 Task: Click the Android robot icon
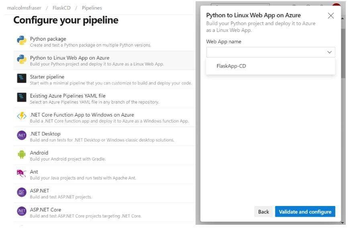(22, 154)
